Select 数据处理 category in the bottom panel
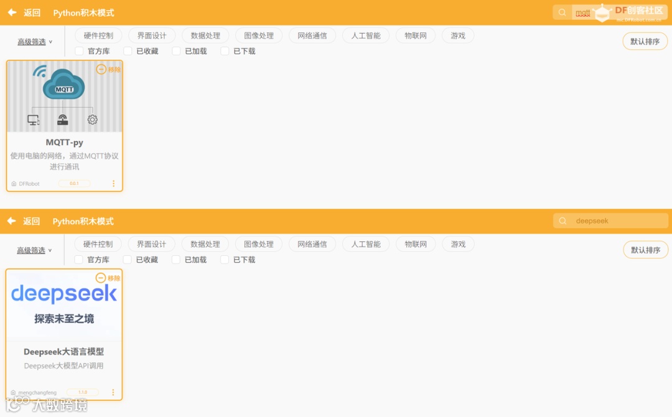Image resolution: width=672 pixels, height=417 pixels. (205, 244)
